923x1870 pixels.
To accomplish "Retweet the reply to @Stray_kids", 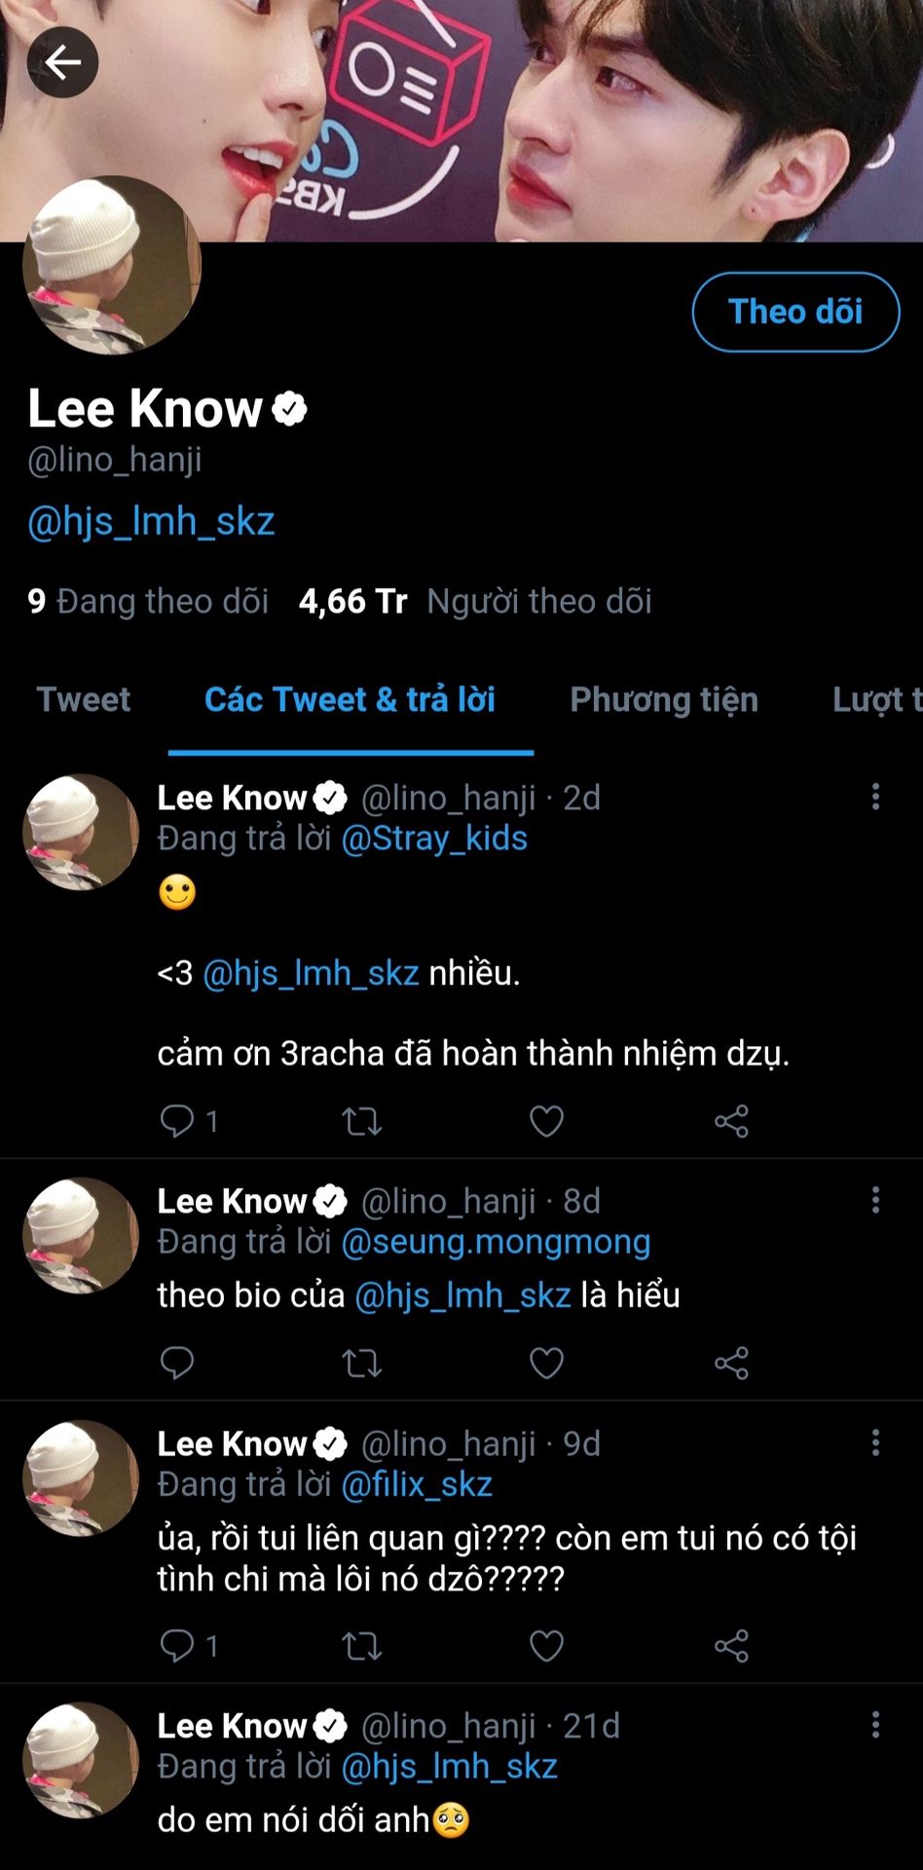I will point(361,1121).
